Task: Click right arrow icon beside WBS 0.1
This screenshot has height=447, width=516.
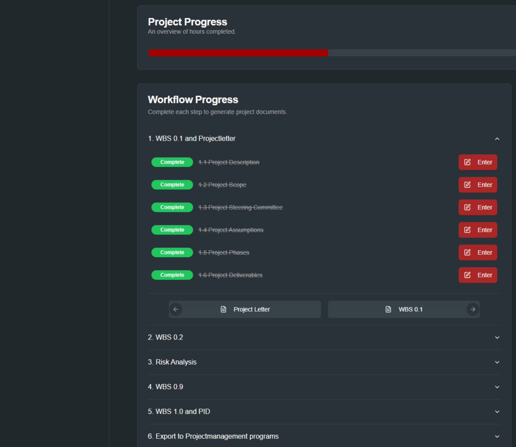Action: 473,309
